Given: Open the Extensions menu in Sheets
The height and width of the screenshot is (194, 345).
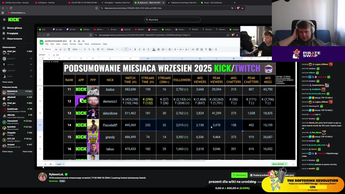Looking at the screenshot, I should click(96, 44).
